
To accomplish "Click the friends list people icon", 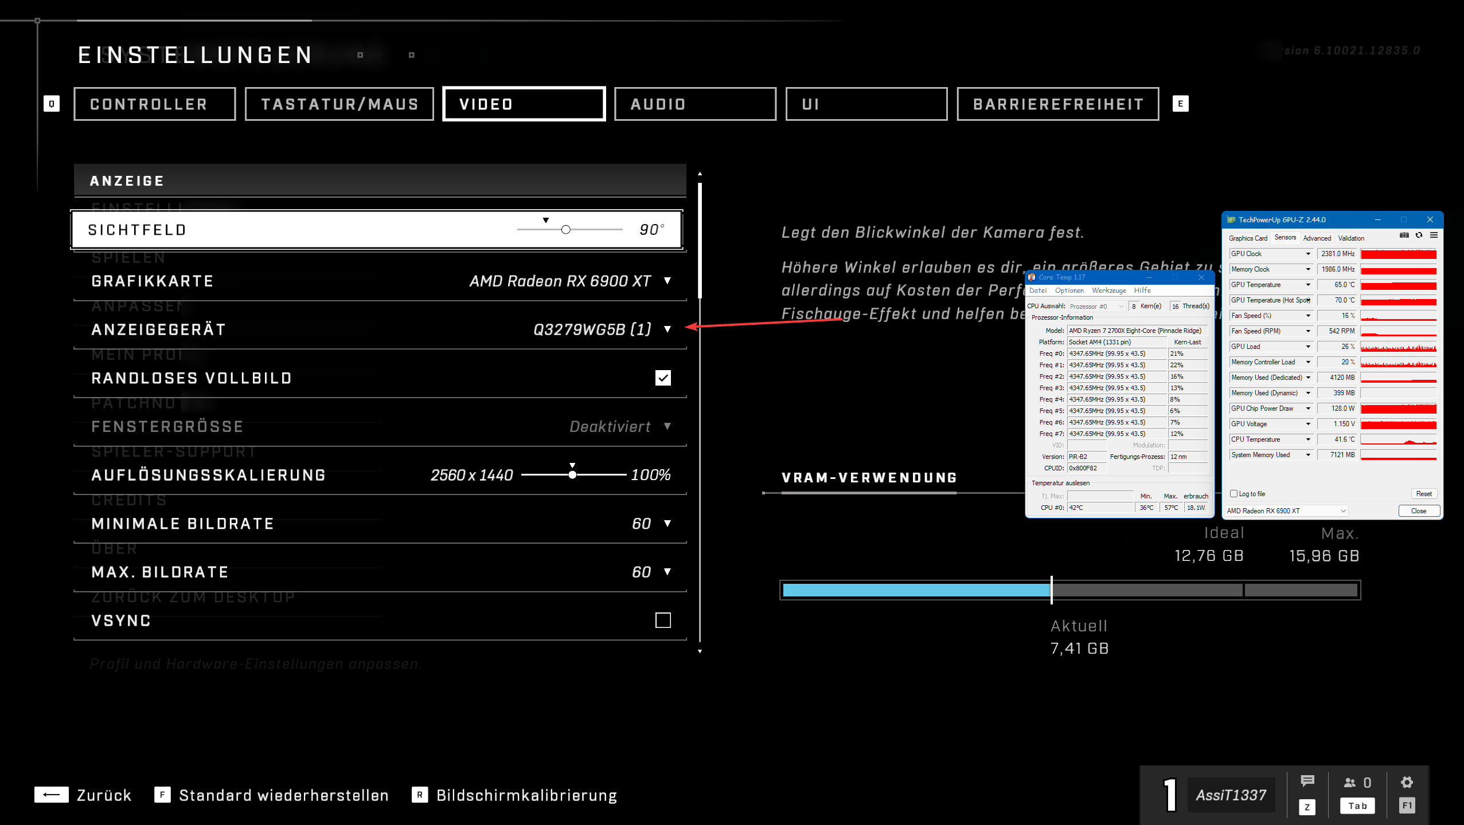I will (x=1350, y=783).
